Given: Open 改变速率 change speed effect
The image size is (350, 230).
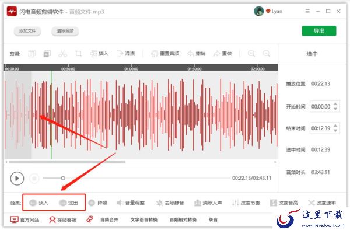Looking at the screenshot, I should point(322,203).
